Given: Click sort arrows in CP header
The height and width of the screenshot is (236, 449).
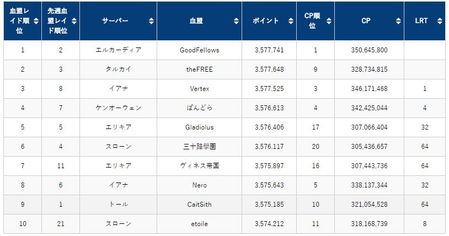Looking at the screenshot, I should [x=399, y=21].
